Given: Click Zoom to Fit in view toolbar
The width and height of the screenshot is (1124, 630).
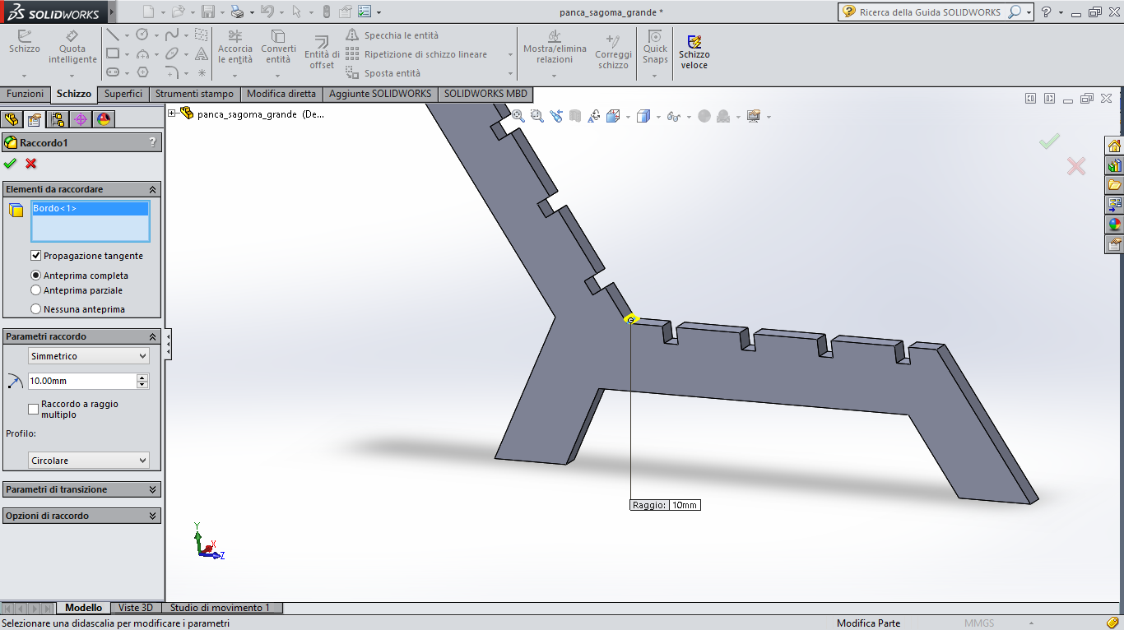Looking at the screenshot, I should tap(518, 116).
